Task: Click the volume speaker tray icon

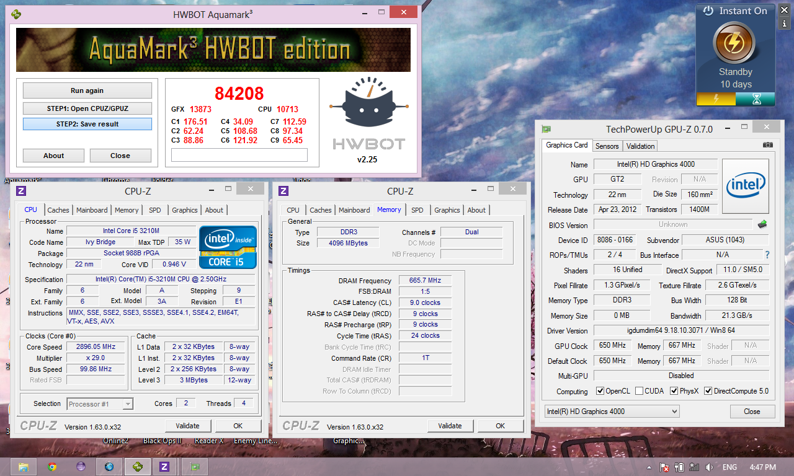Action: (709, 467)
